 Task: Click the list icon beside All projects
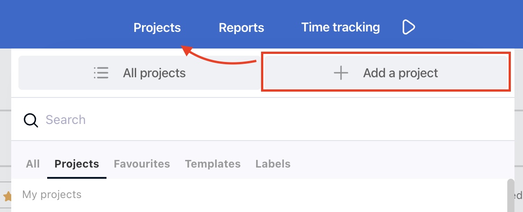pos(101,73)
